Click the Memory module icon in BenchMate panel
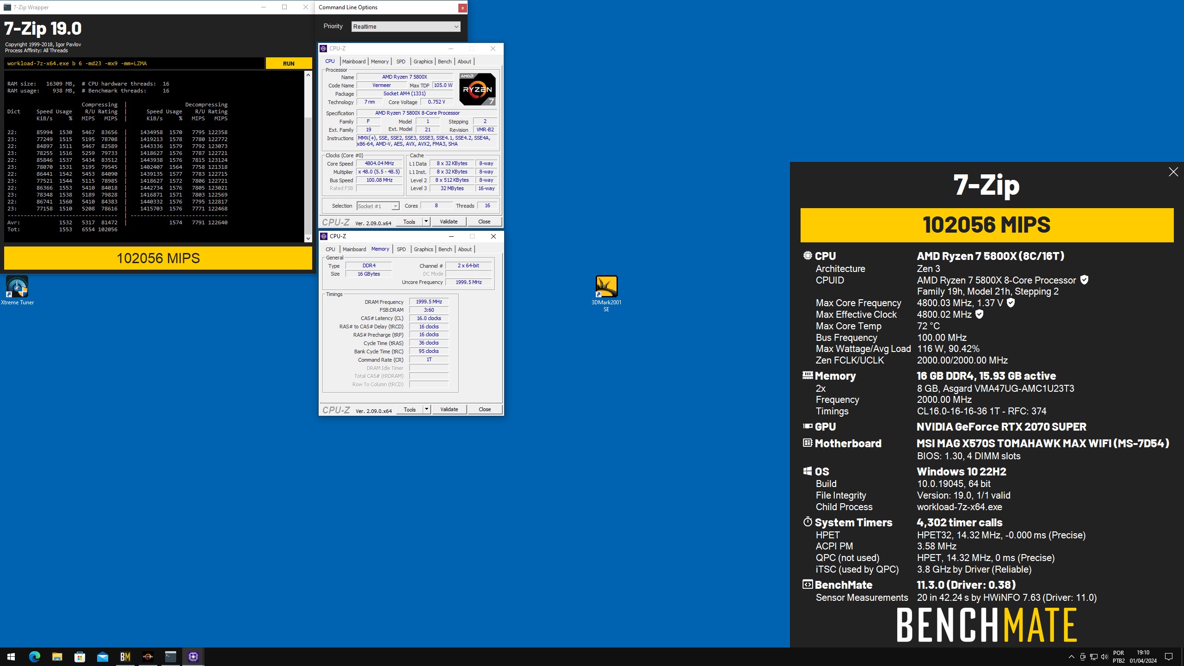This screenshot has height=666, width=1184. [808, 375]
